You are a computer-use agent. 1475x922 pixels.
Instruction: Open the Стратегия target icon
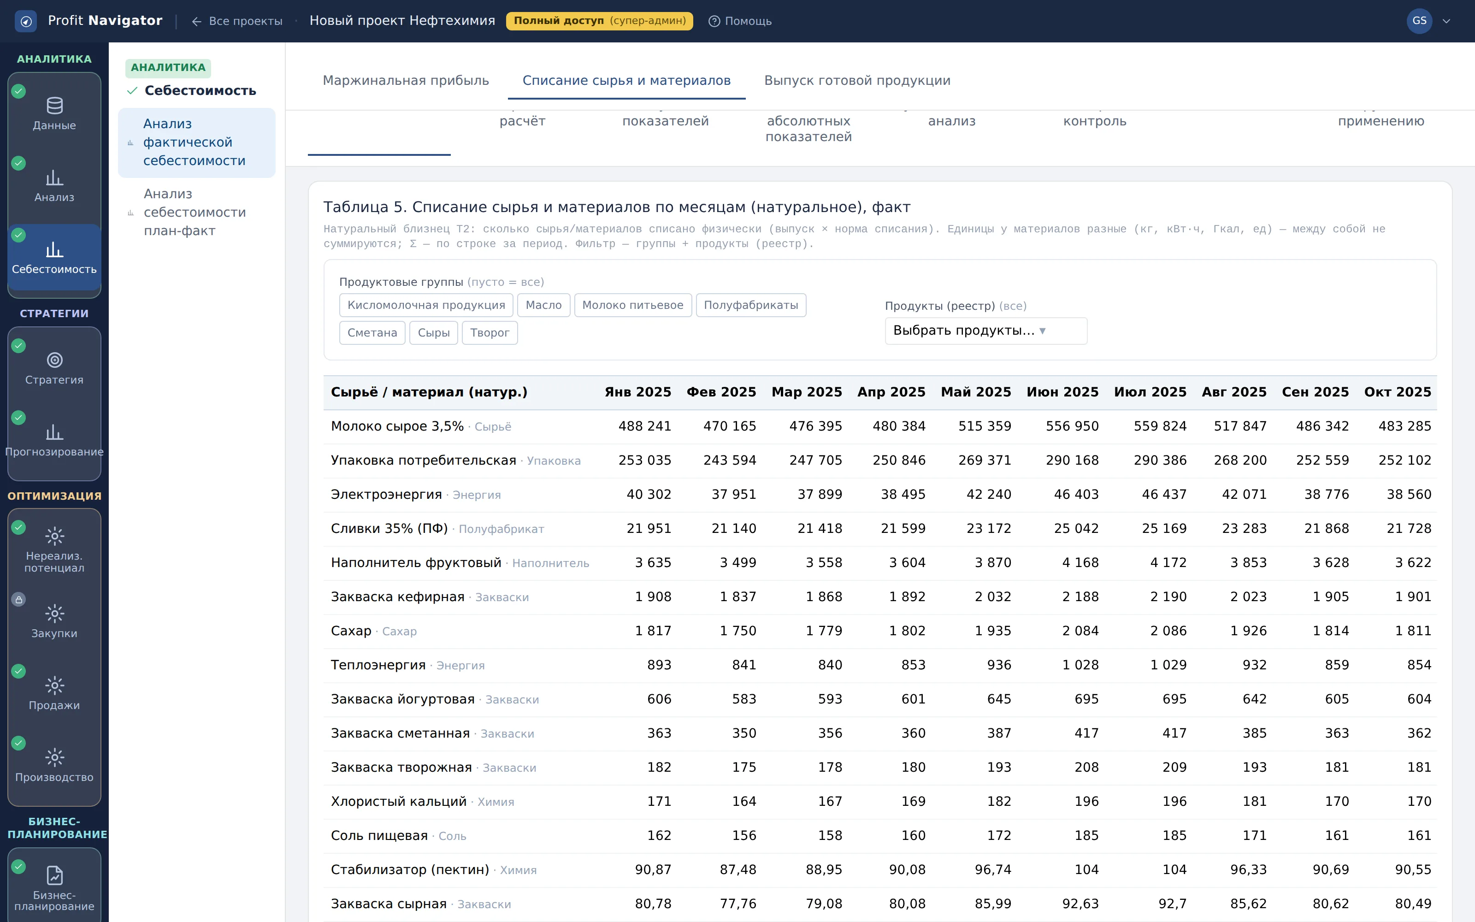(54, 360)
